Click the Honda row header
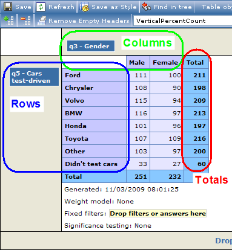Screen dimensions: 232x250 (x=94, y=126)
